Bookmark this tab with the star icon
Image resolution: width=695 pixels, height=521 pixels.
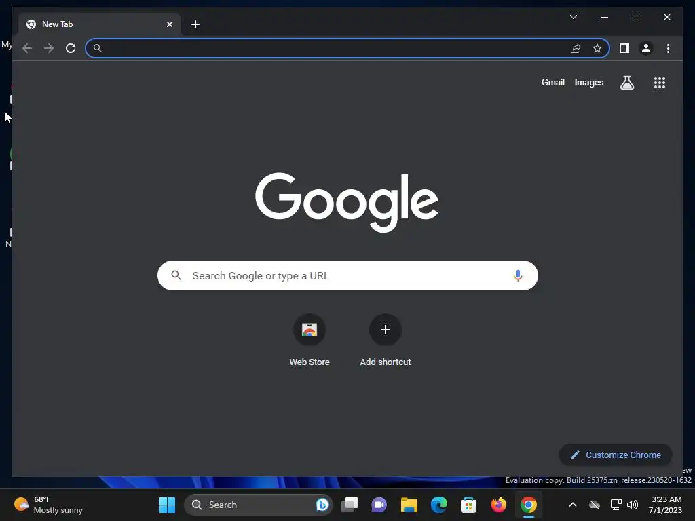tap(597, 48)
